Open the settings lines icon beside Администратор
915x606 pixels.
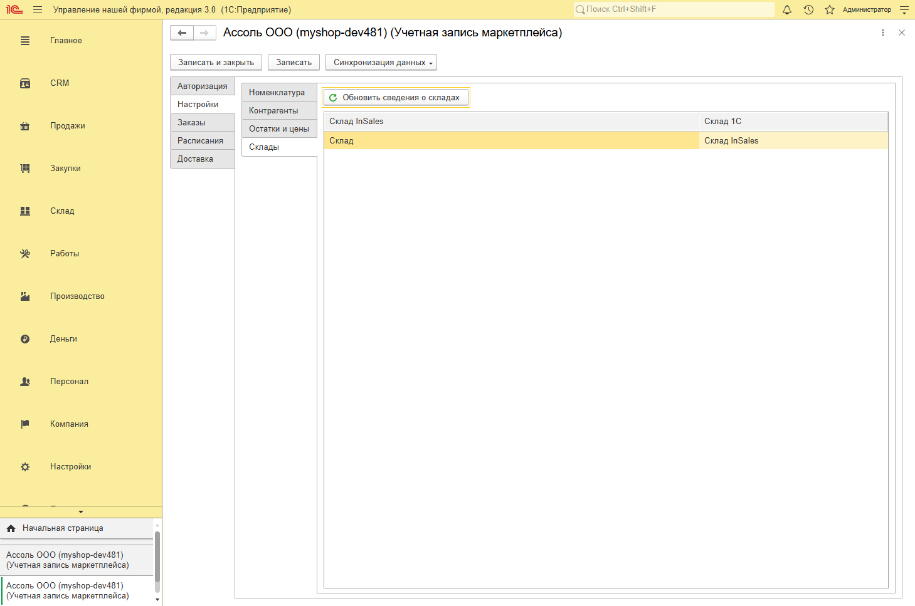click(904, 9)
